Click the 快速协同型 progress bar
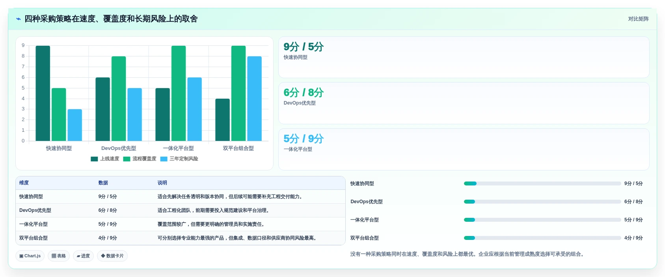The image size is (665, 277). [x=542, y=183]
